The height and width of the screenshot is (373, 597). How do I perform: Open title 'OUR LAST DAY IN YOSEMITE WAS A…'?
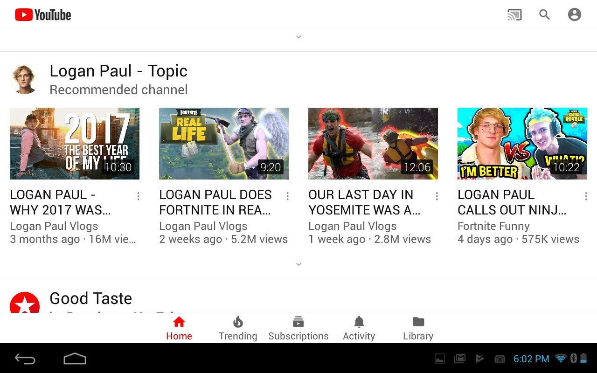pos(365,202)
